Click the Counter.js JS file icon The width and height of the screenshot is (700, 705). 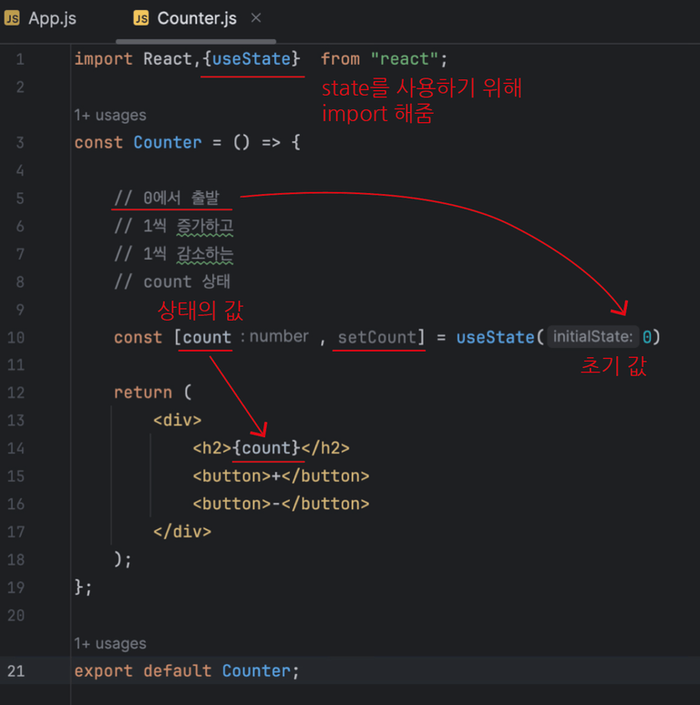tap(140, 18)
